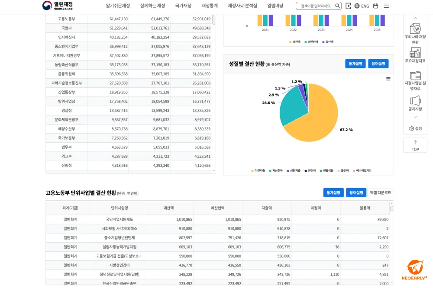Open 주요재정지표 sidebar icon

(415, 55)
